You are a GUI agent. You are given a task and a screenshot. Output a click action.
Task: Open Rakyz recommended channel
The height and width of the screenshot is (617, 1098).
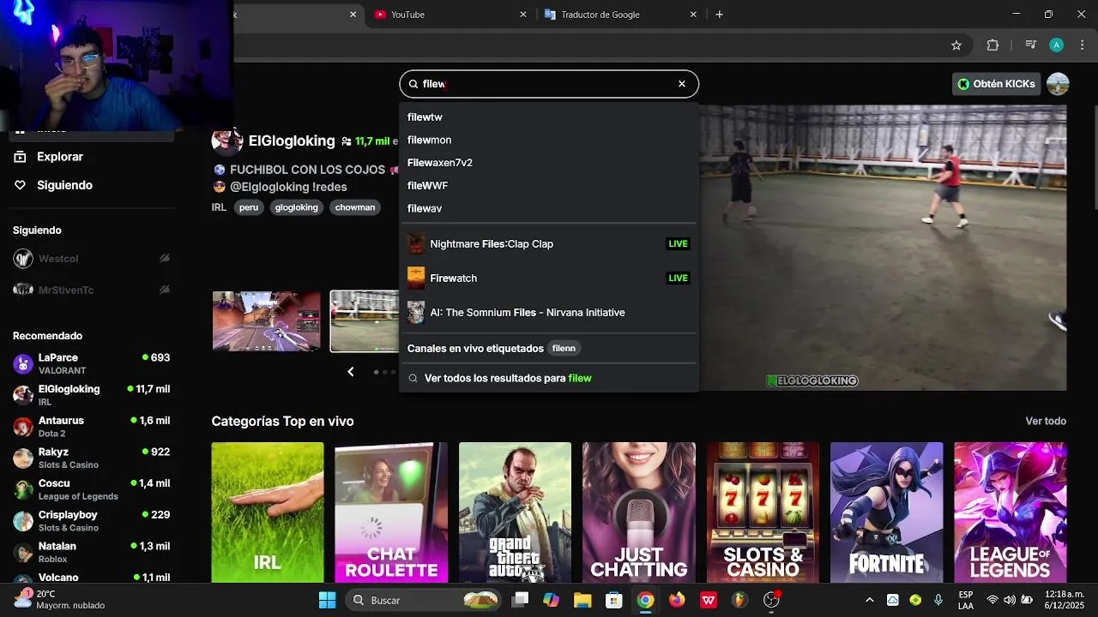click(x=90, y=458)
